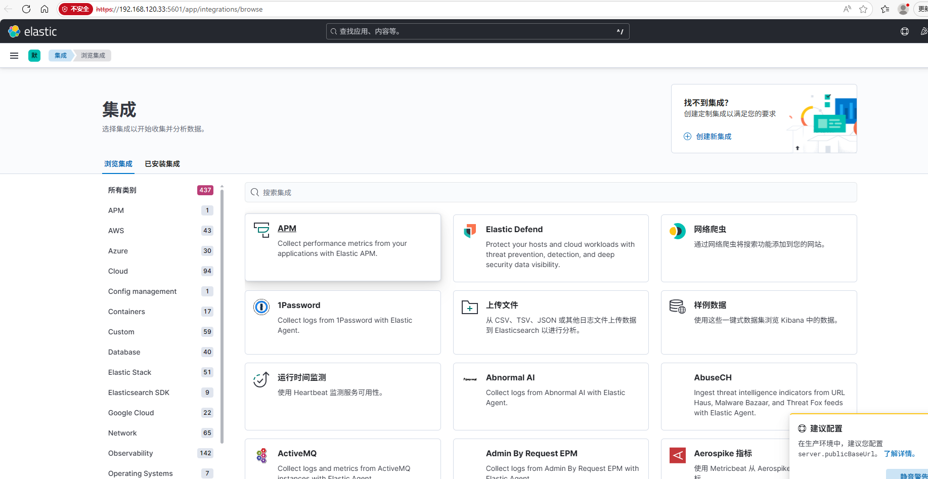Screen dimensions: 928x479
Task: Select the APM integration icon
Action: click(261, 230)
